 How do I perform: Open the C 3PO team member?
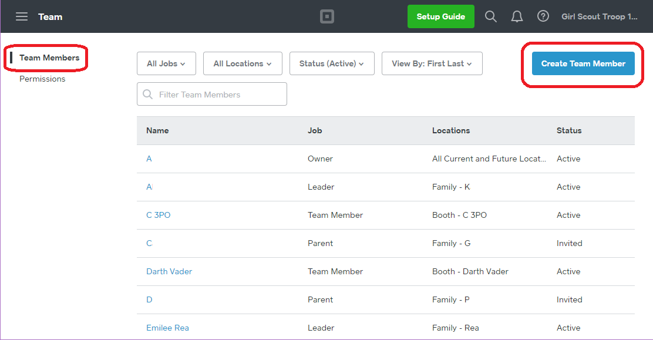(x=159, y=215)
